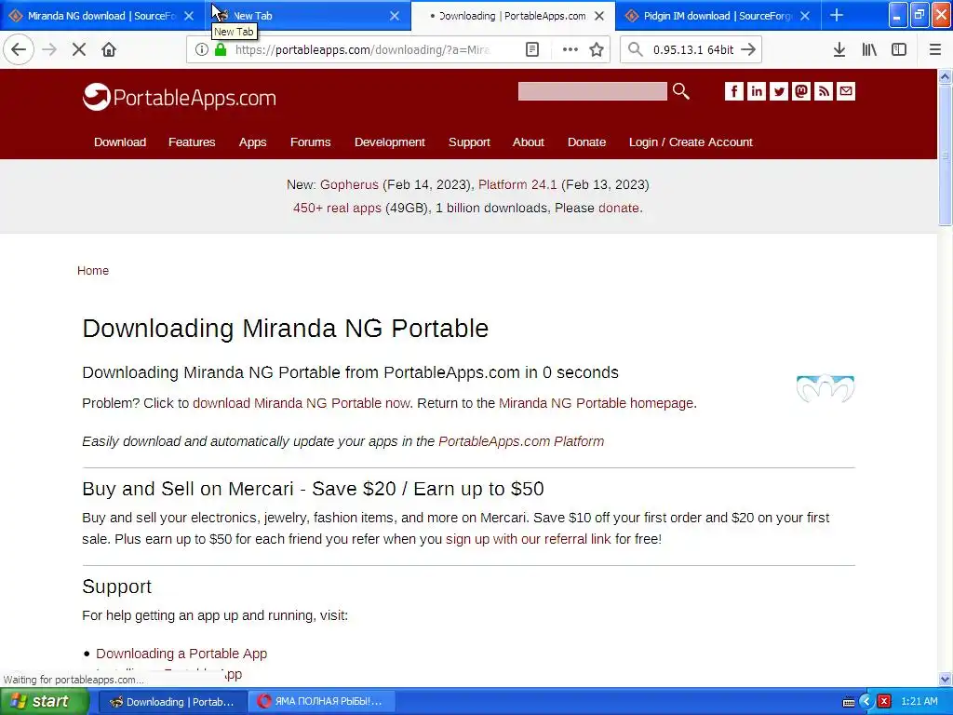953x715 pixels.
Task: Click the browser address bar URL
Action: pyautogui.click(x=362, y=49)
